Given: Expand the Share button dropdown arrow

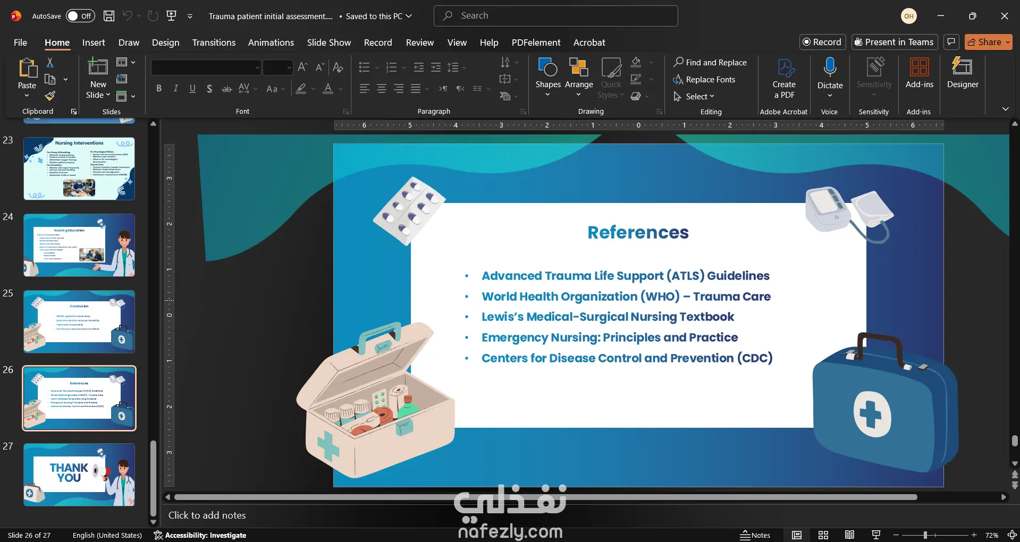Looking at the screenshot, I should (x=1008, y=42).
